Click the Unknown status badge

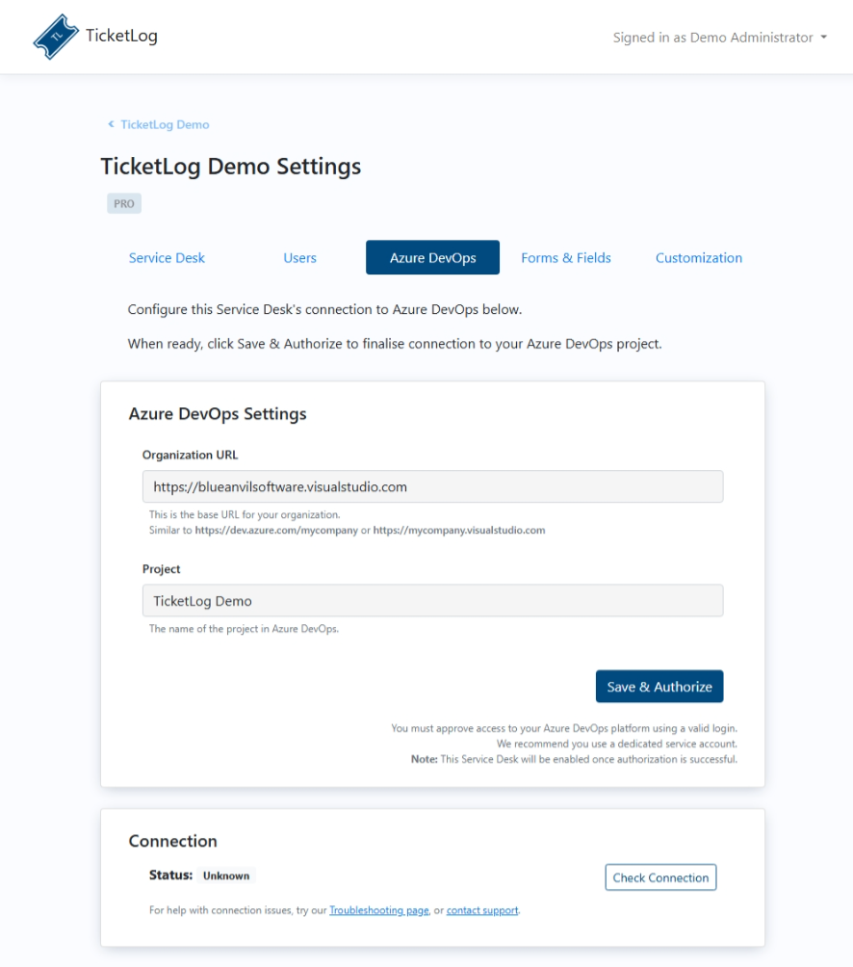pos(226,876)
